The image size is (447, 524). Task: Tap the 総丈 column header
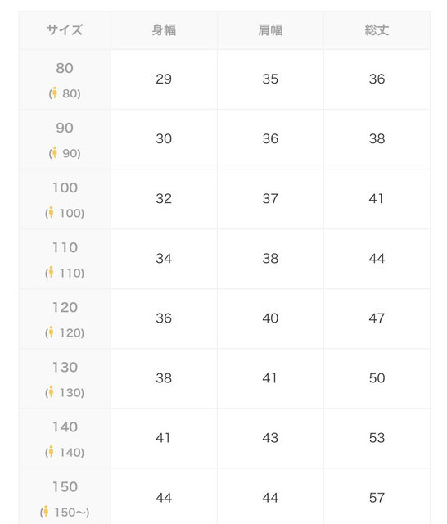377,30
